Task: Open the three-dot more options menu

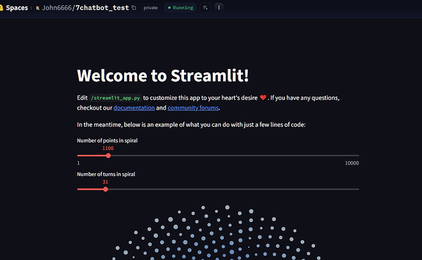Action: tap(219, 7)
